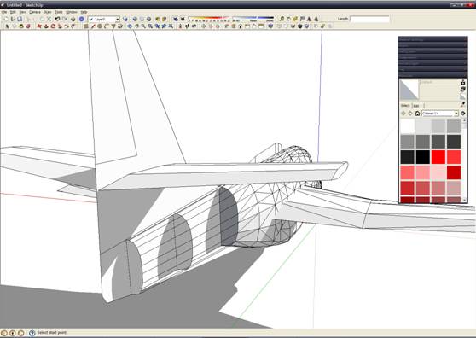Image resolution: width=476 pixels, height=338 pixels.
Task: Choose the Orbit camera tool
Action: click(130, 26)
